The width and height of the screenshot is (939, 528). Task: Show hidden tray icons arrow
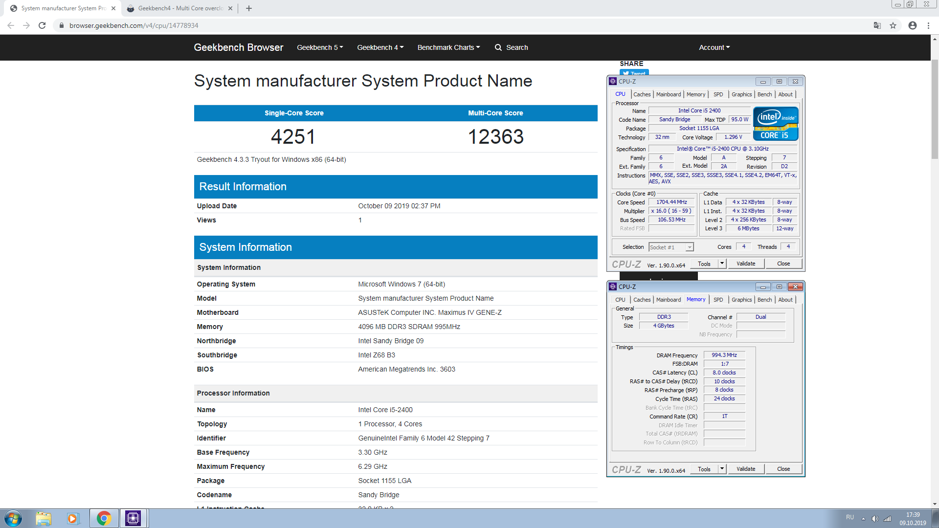(x=863, y=519)
